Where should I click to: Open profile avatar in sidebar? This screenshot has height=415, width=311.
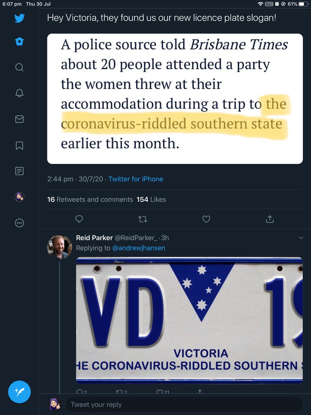click(x=19, y=197)
